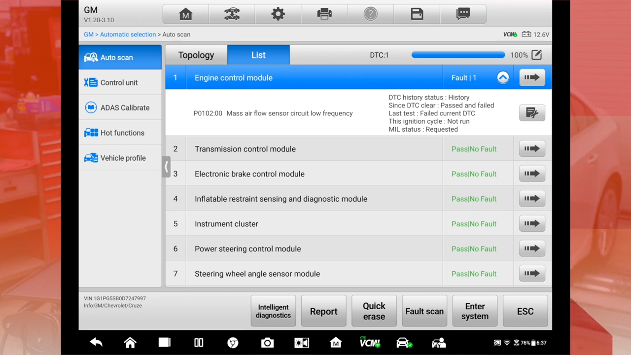Select the vehicle swap toolbar icon
This screenshot has height=355, width=631.
[x=232, y=14]
